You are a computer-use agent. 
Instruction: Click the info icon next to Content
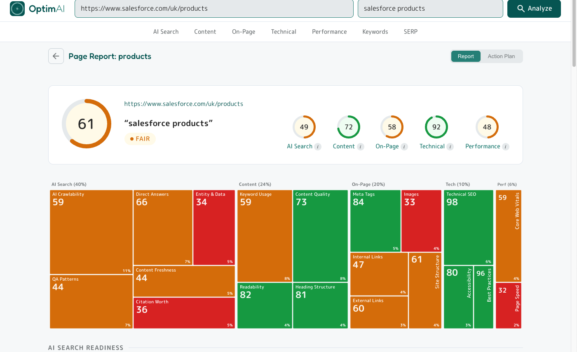tap(361, 147)
